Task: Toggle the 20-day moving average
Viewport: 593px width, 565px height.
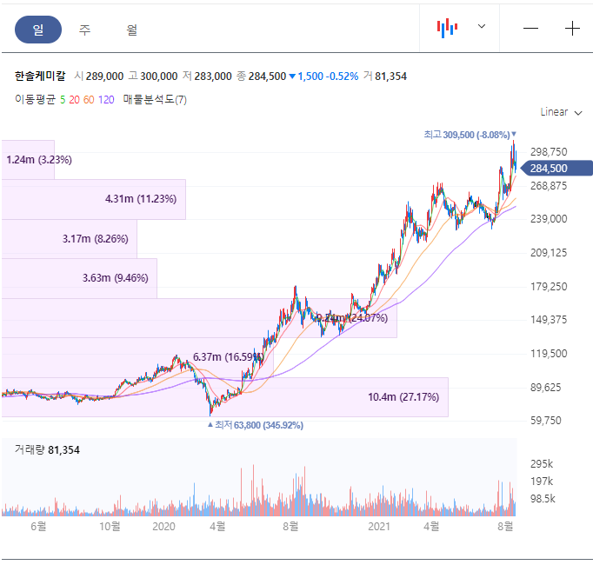Action: coord(74,100)
